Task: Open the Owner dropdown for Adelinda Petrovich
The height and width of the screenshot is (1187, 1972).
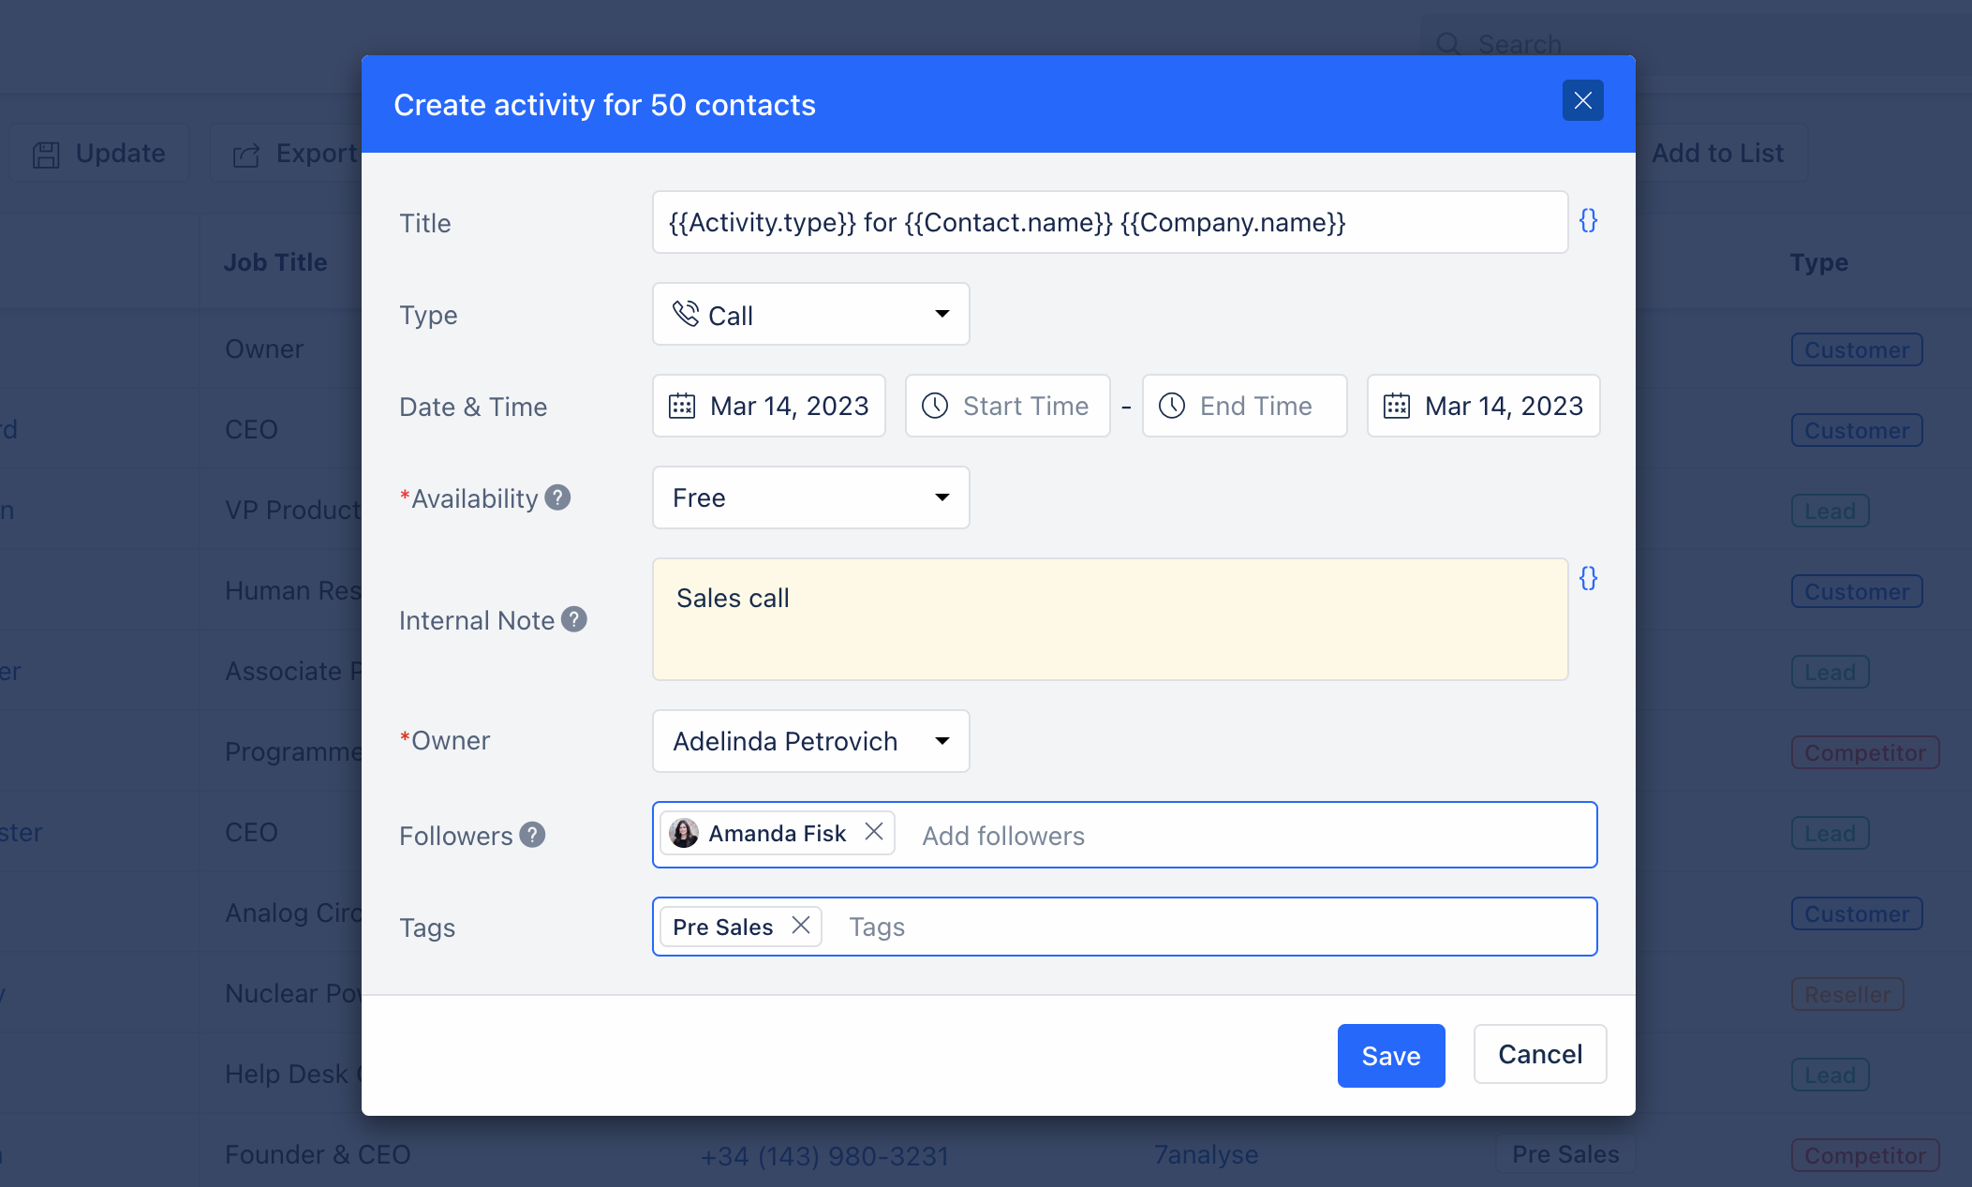Action: click(x=810, y=741)
